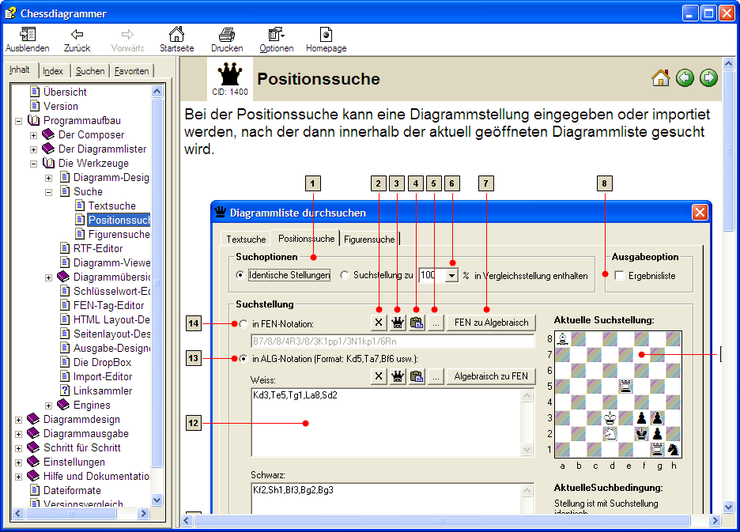Image resolution: width=740 pixels, height=532 pixels.
Task: Enable the Ergebnisliste checkbox
Action: pos(619,275)
